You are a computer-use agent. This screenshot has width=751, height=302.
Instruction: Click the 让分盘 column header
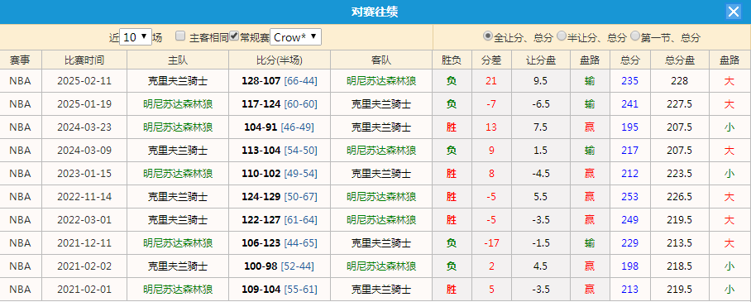[x=541, y=60]
